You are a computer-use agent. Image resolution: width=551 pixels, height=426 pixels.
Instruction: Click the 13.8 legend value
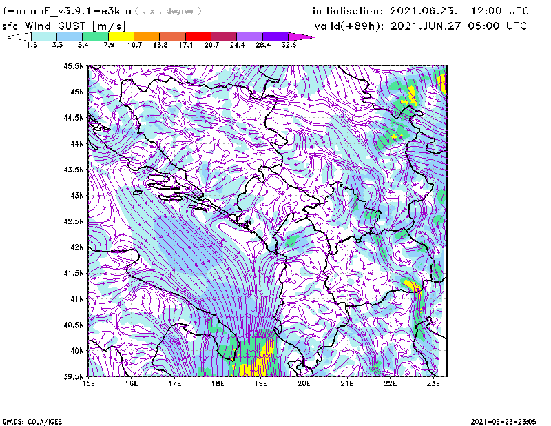pos(160,45)
